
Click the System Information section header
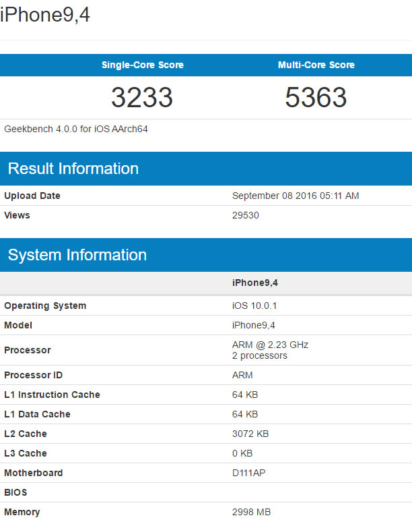coord(77,255)
